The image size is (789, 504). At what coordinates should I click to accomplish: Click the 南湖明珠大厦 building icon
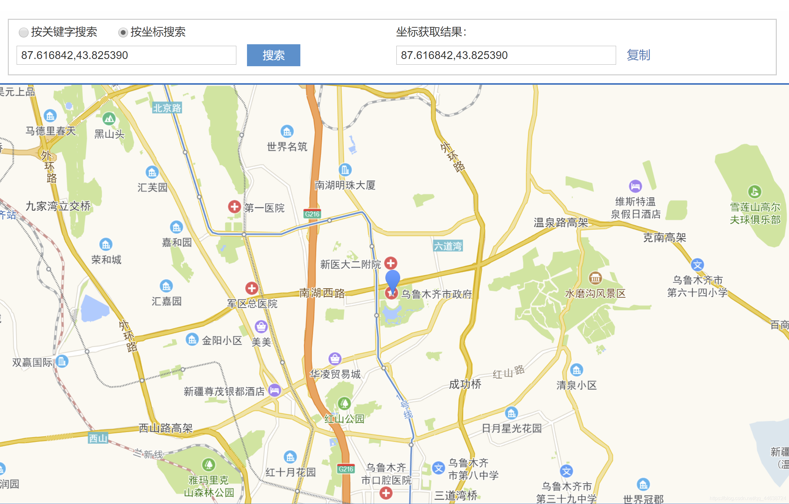click(345, 169)
